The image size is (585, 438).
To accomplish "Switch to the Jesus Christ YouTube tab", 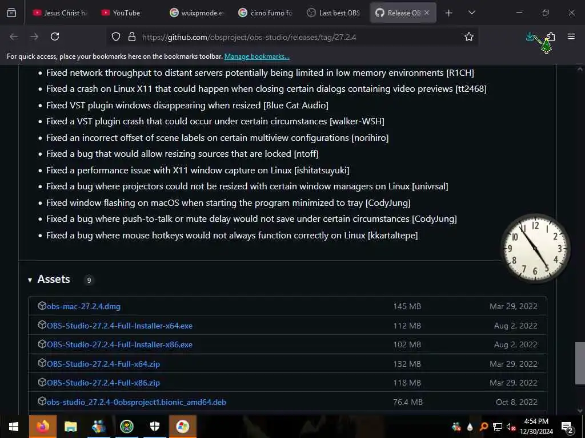I will [59, 13].
